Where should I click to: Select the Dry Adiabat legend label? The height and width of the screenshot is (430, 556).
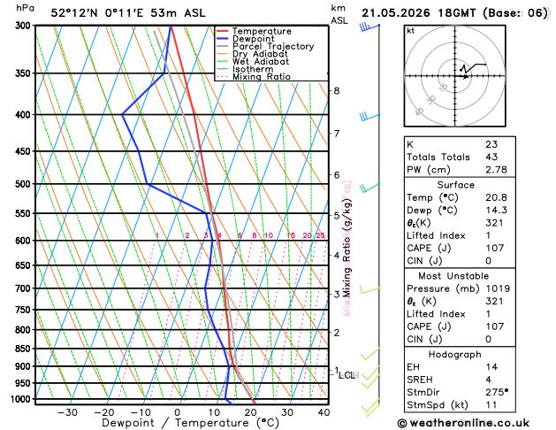pyautogui.click(x=260, y=54)
